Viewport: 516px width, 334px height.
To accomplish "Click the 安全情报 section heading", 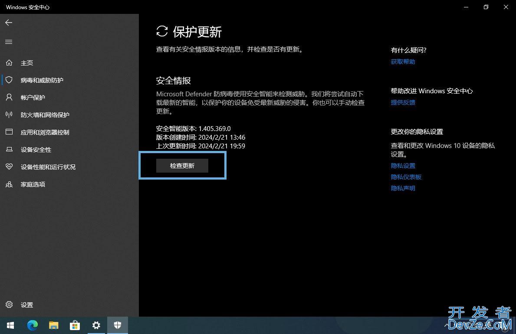I will tap(174, 80).
